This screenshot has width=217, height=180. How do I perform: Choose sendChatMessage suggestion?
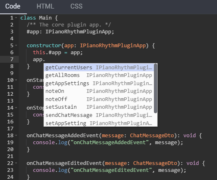click(99, 115)
